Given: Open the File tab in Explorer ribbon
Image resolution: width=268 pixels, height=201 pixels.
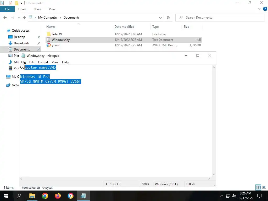Looking at the screenshot, I should (7, 9).
